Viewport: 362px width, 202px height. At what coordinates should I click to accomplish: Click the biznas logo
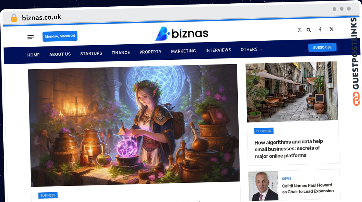point(182,33)
